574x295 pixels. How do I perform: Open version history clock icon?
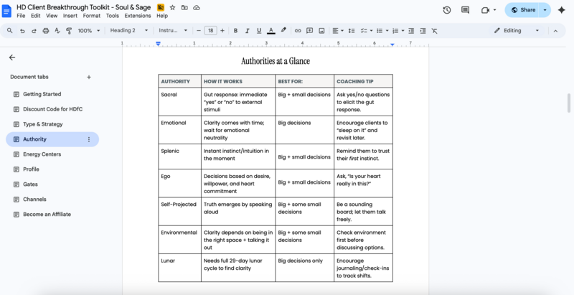click(447, 10)
